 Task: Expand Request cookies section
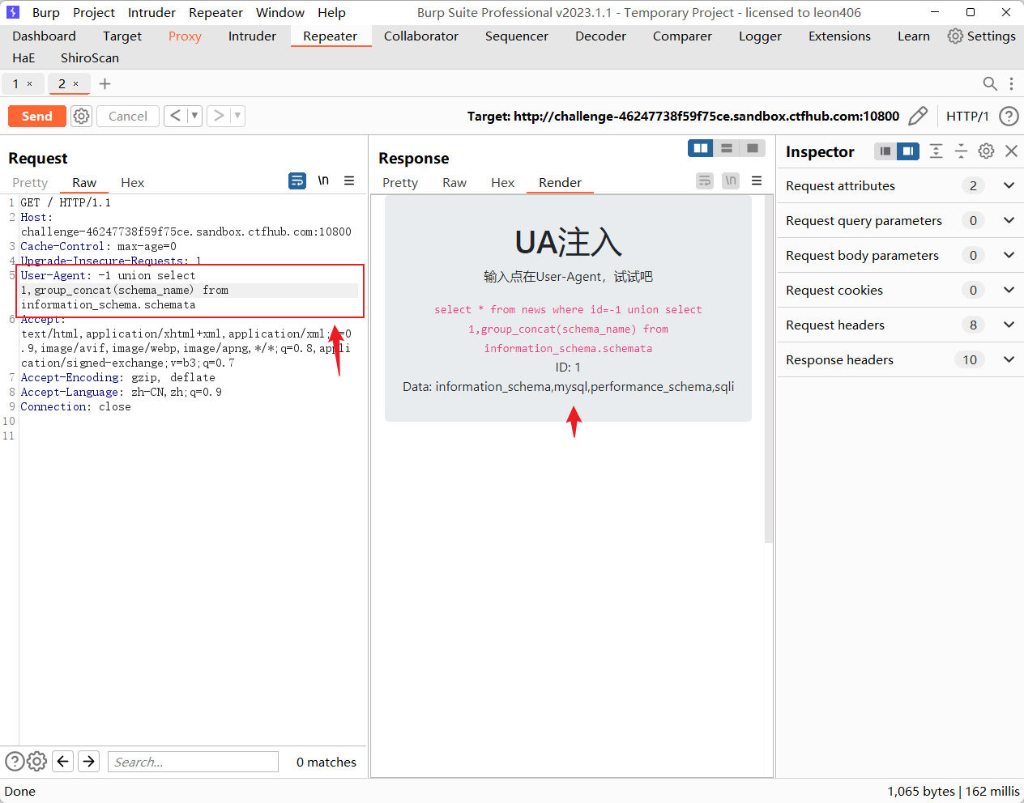(1009, 290)
